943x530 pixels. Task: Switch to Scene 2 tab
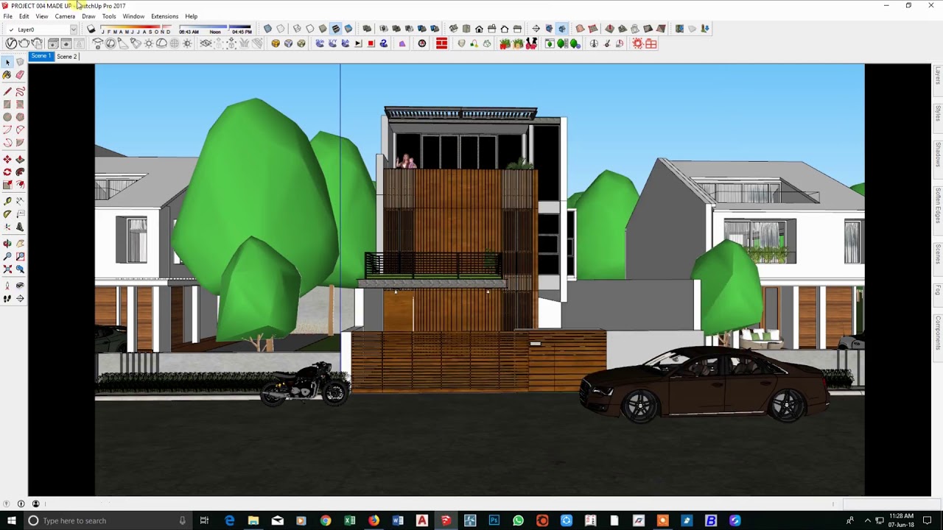(66, 56)
